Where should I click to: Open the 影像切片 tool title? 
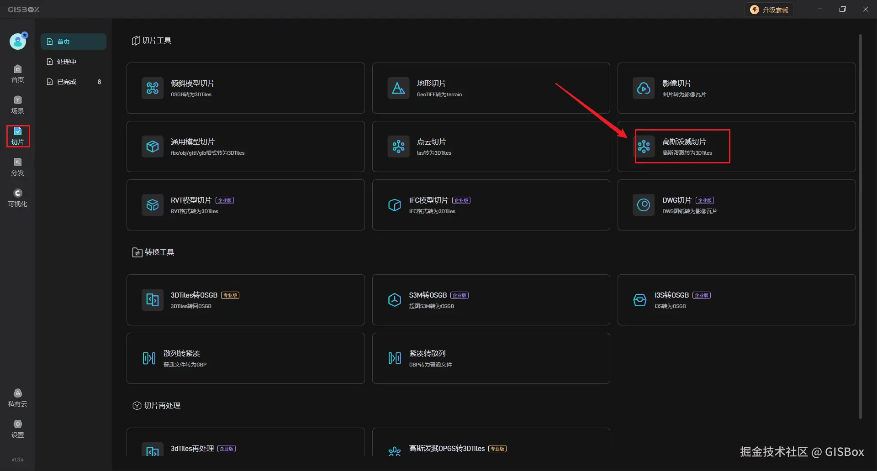pyautogui.click(x=677, y=84)
